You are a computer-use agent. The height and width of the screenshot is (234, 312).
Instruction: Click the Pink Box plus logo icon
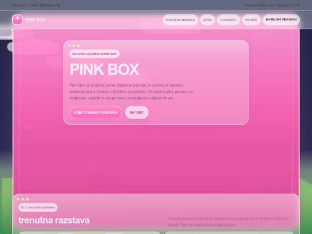(x=17, y=20)
